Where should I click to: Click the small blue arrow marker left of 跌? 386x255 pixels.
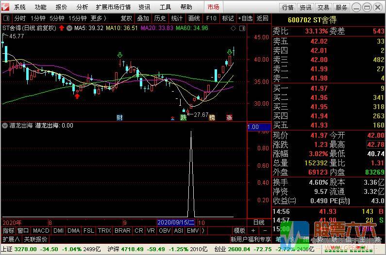[x=172, y=118]
